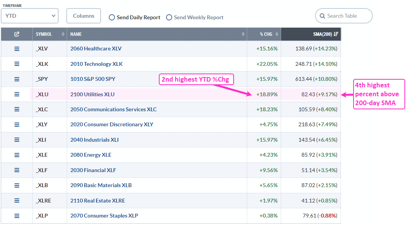Select the Send Weekly Report radio button

coord(169,17)
